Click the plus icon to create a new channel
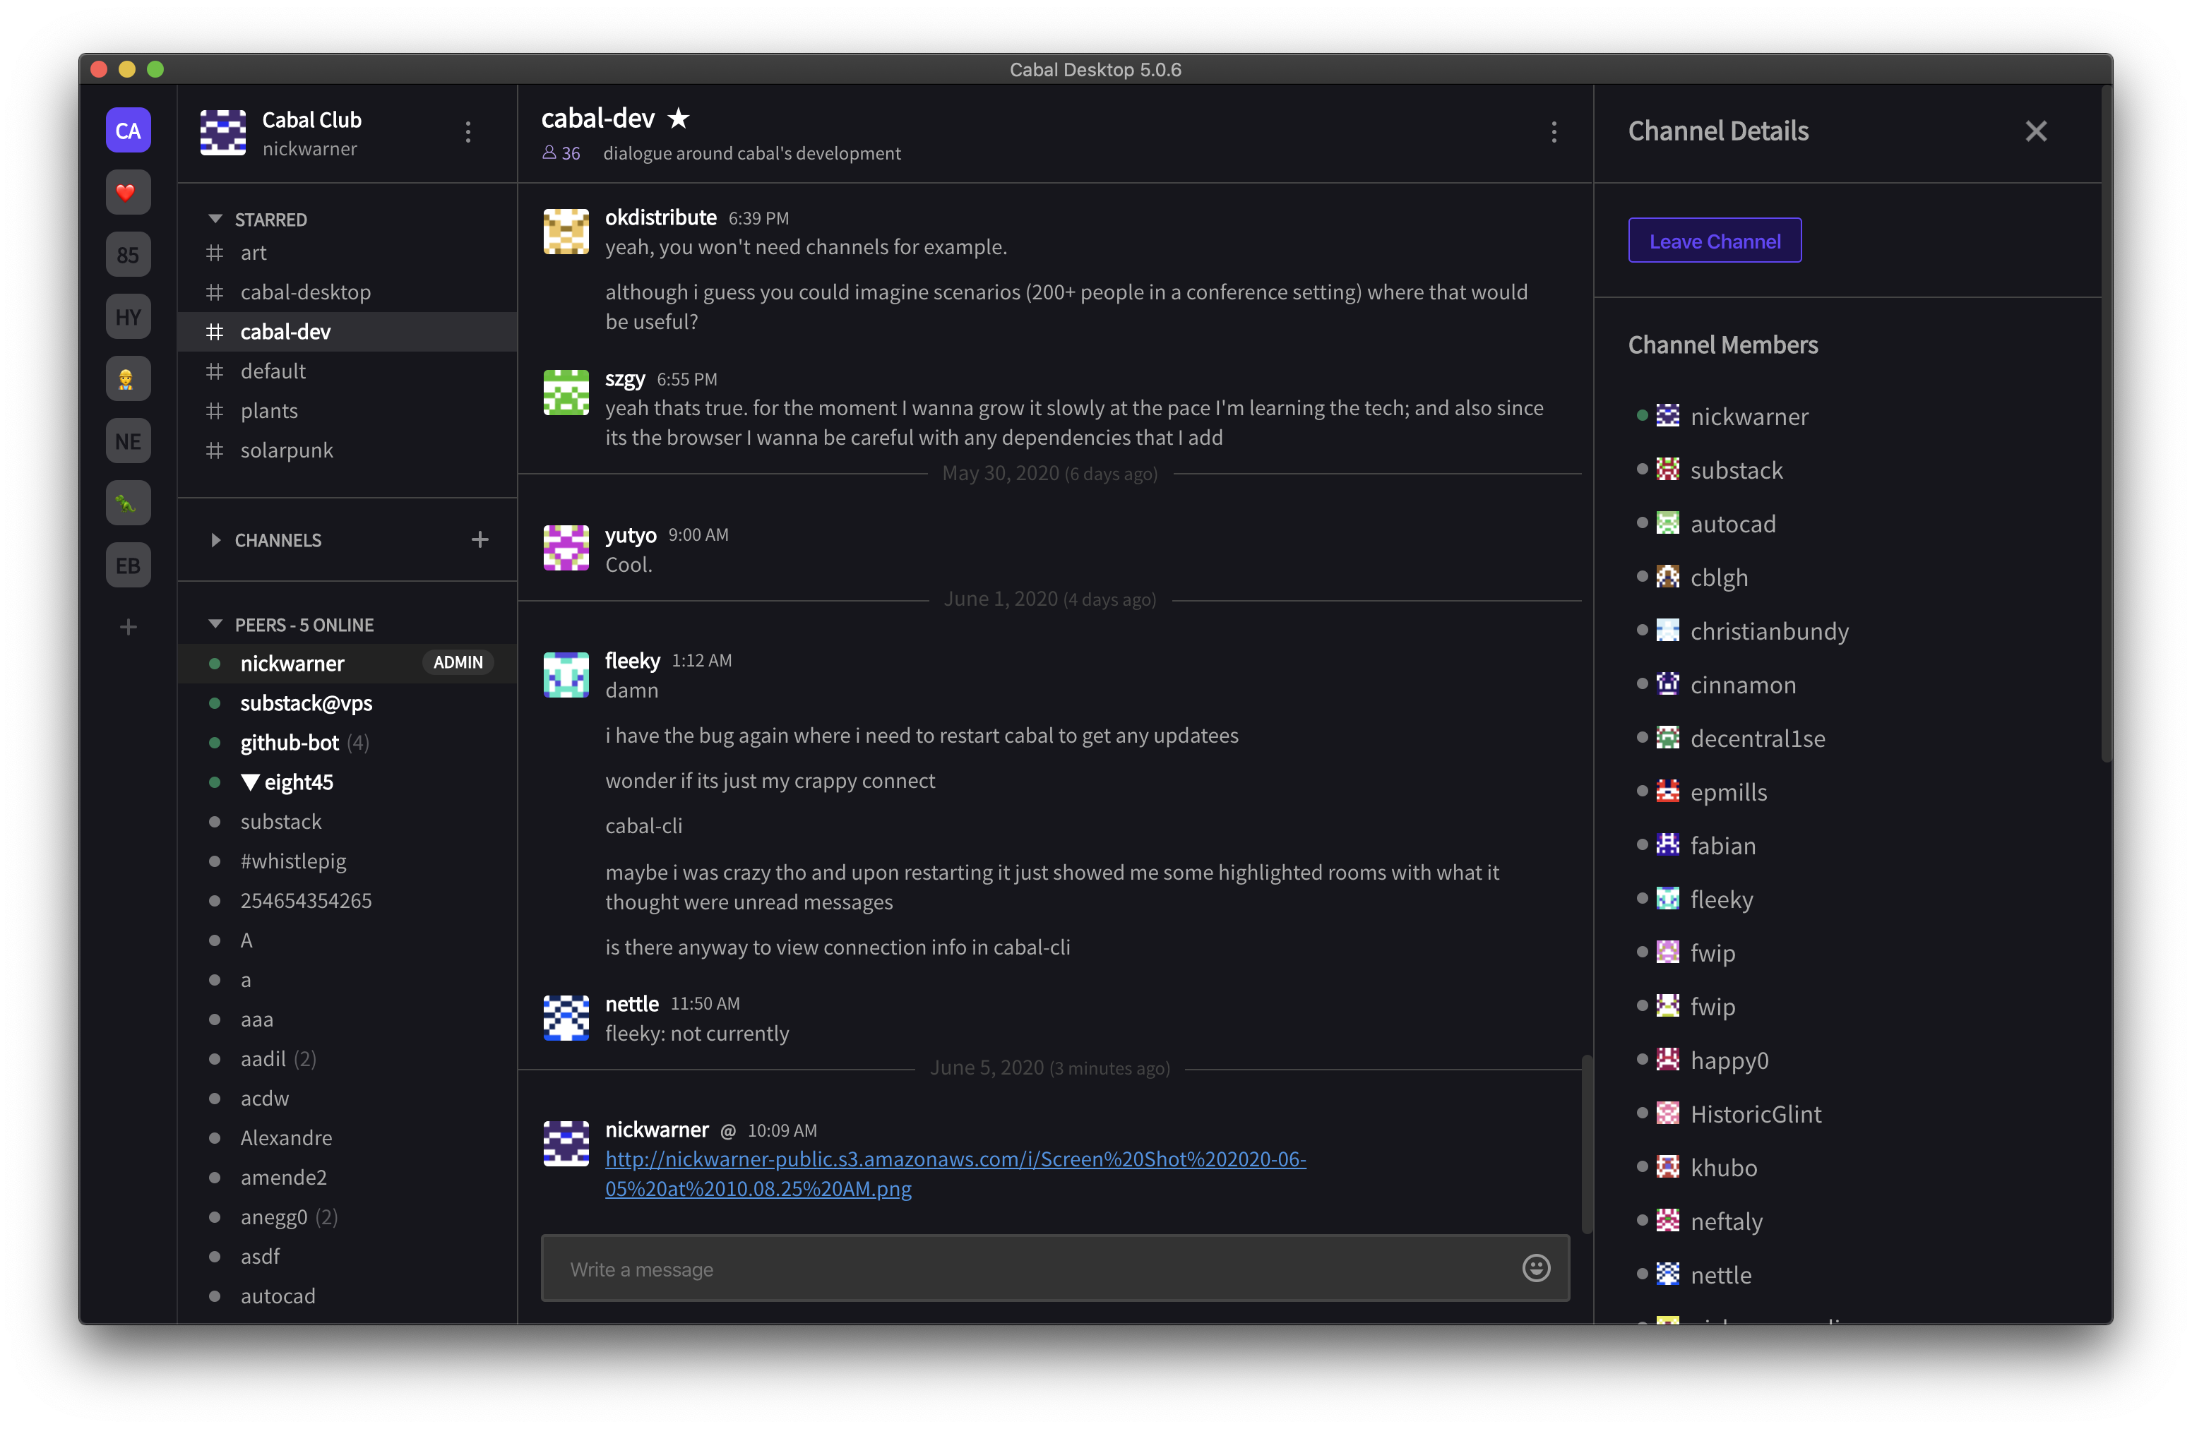The image size is (2192, 1429). pyautogui.click(x=480, y=539)
